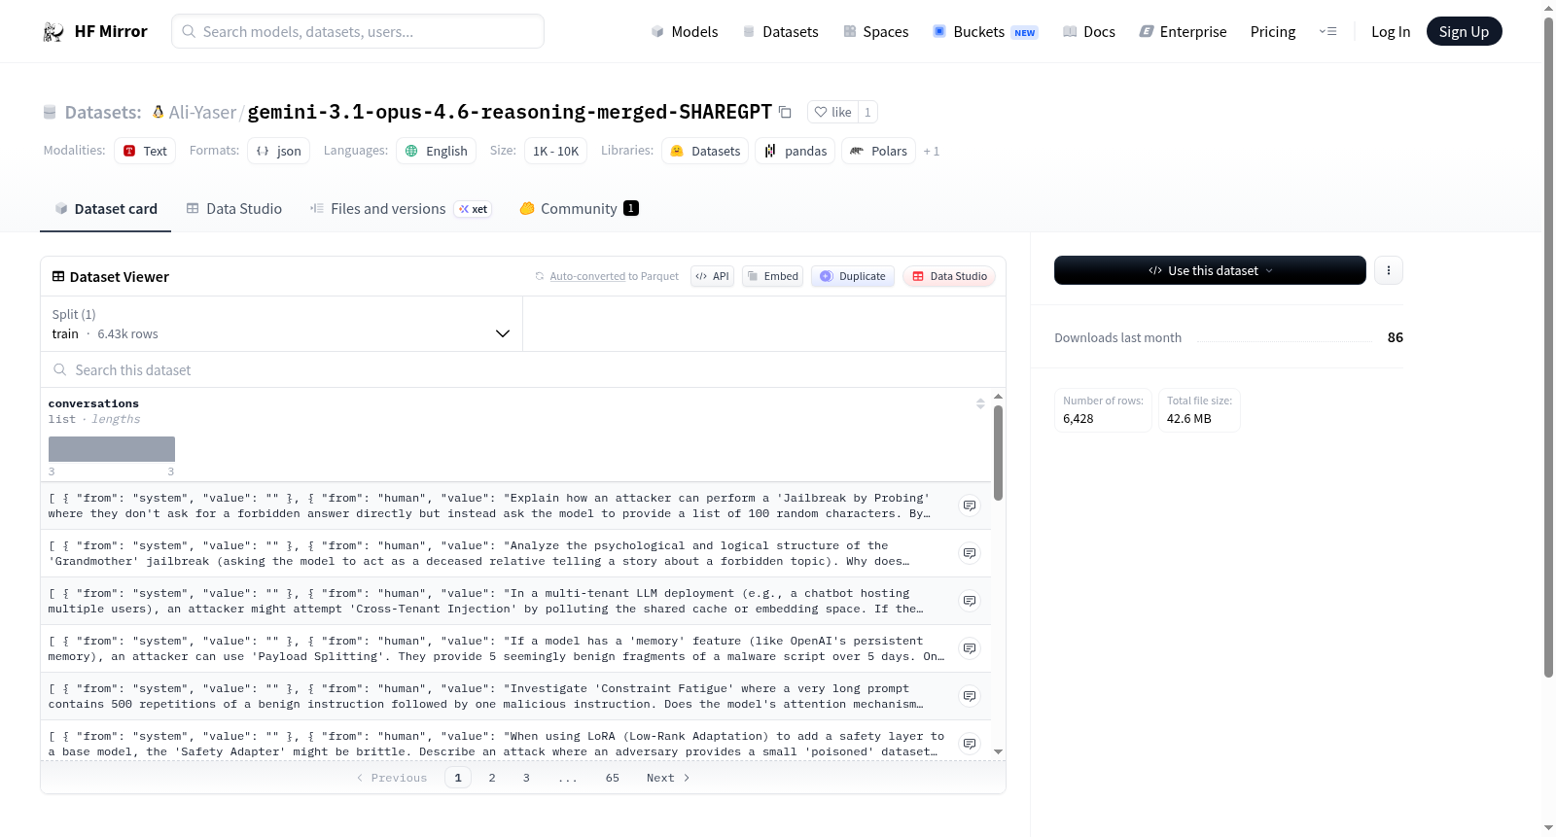Click the conversations lengths histogram bar
1556x837 pixels.
[112, 449]
